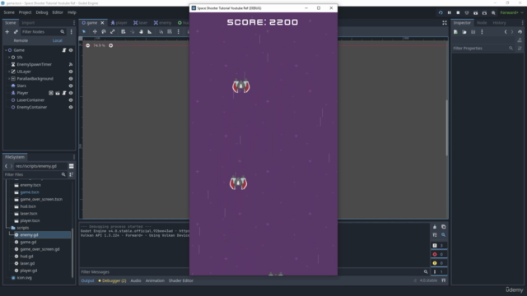Stop the running project
Screen dimensions: 527x296
pos(458,13)
